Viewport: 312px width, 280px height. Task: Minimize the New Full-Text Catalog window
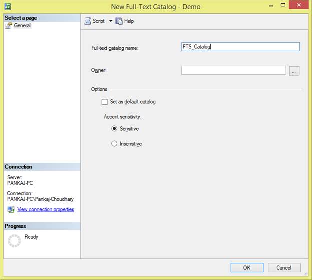pyautogui.click(x=271, y=6)
